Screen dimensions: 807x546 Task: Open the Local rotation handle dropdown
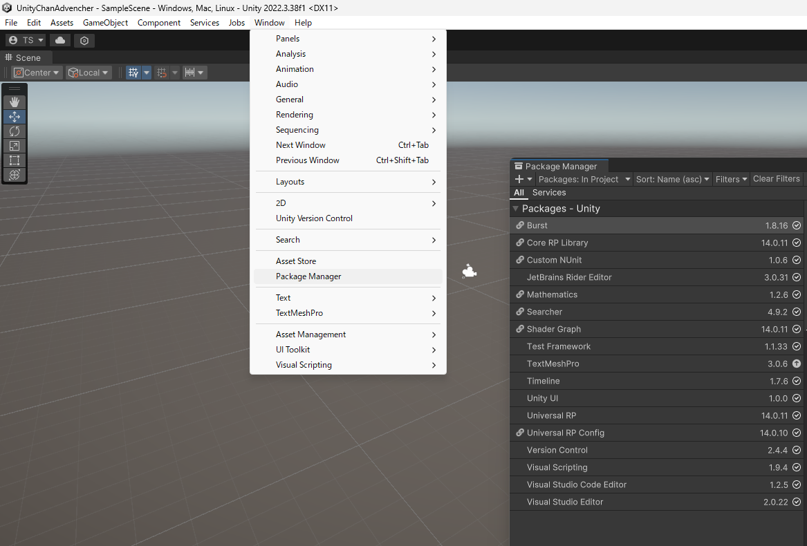89,73
